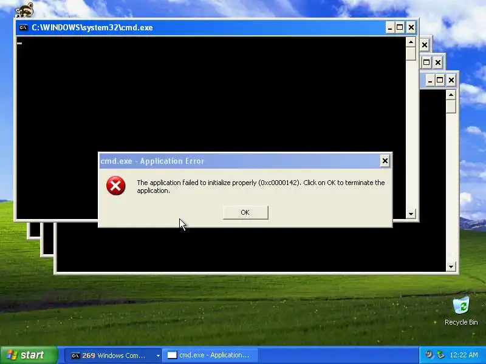486x364 pixels.
Task: Click the front cmd window scrollbar thumb
Action: click(x=411, y=53)
